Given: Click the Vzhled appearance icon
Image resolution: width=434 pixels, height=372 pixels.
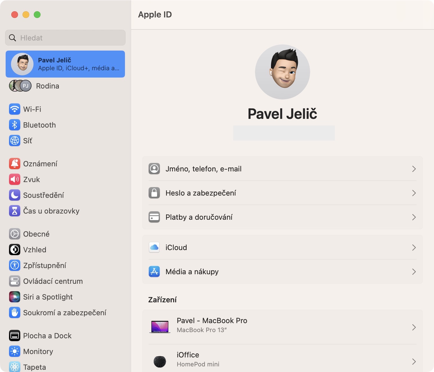Looking at the screenshot, I should click(x=15, y=249).
